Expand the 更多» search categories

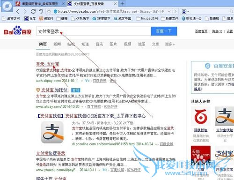[x=170, y=44]
